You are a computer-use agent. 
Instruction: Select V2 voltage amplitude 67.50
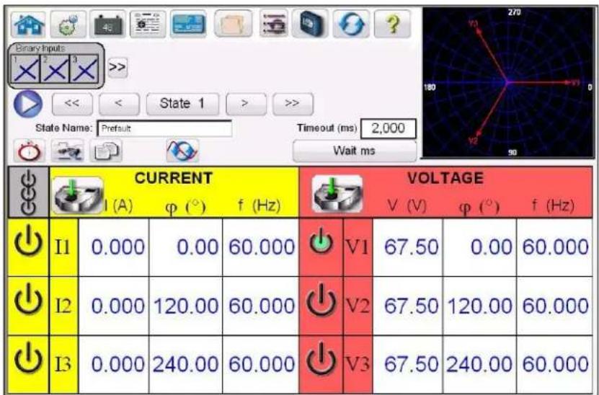click(x=407, y=306)
